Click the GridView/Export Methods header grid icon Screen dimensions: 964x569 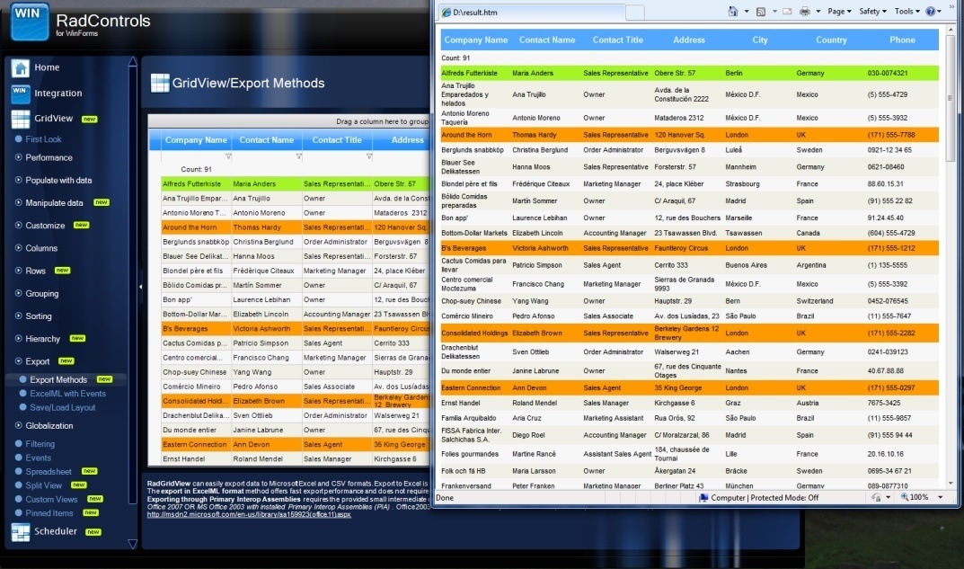(160, 83)
